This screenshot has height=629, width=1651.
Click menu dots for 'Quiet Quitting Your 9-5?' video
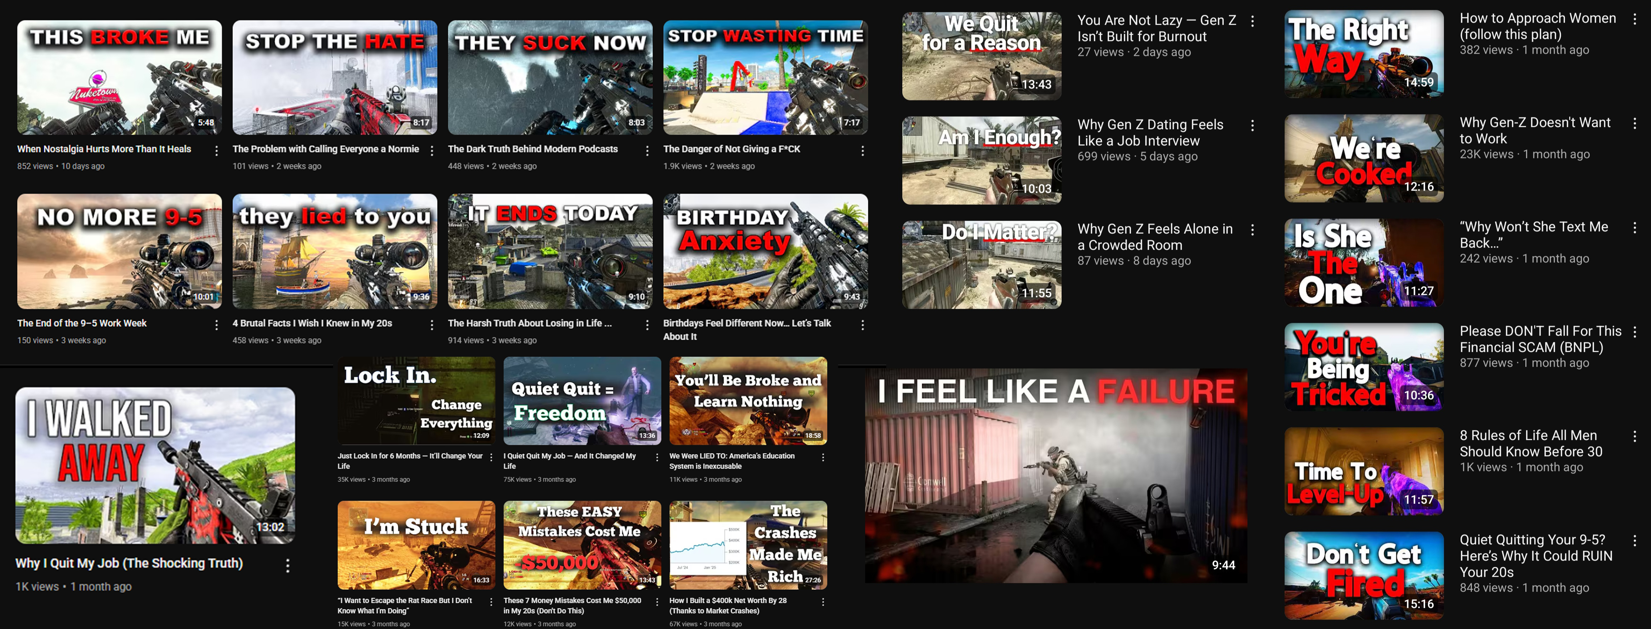point(1634,541)
